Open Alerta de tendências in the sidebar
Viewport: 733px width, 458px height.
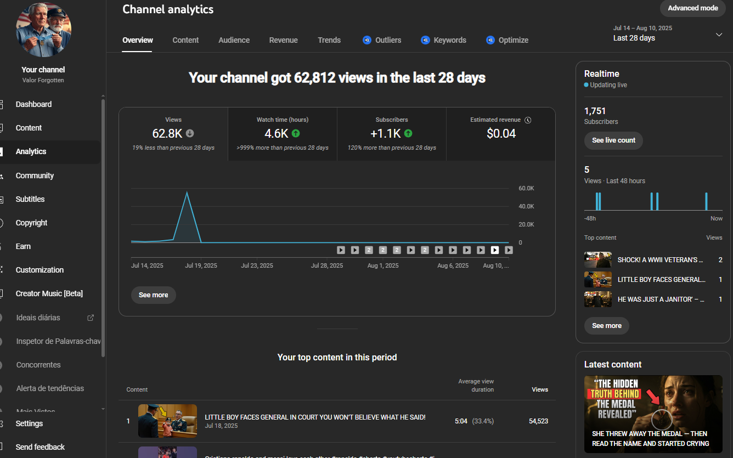pyautogui.click(x=50, y=388)
